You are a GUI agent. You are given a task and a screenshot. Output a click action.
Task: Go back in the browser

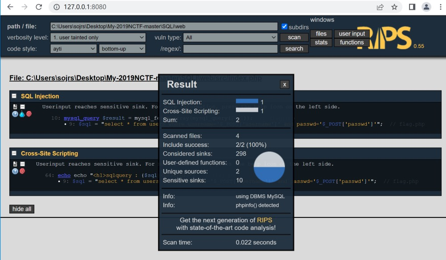click(10, 7)
